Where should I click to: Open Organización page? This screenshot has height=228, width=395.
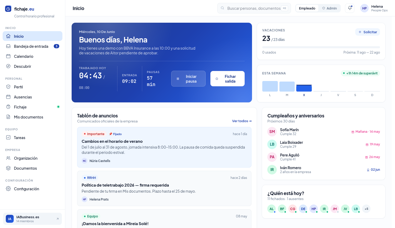pos(32,158)
